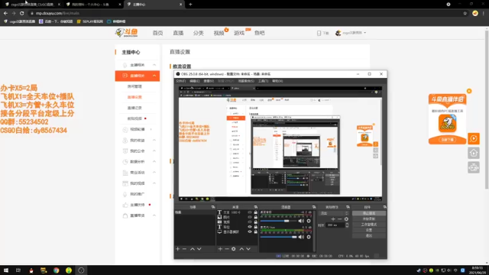
Task: Toggle the lock on the 显示器捕获 source
Action: pyautogui.click(x=256, y=231)
